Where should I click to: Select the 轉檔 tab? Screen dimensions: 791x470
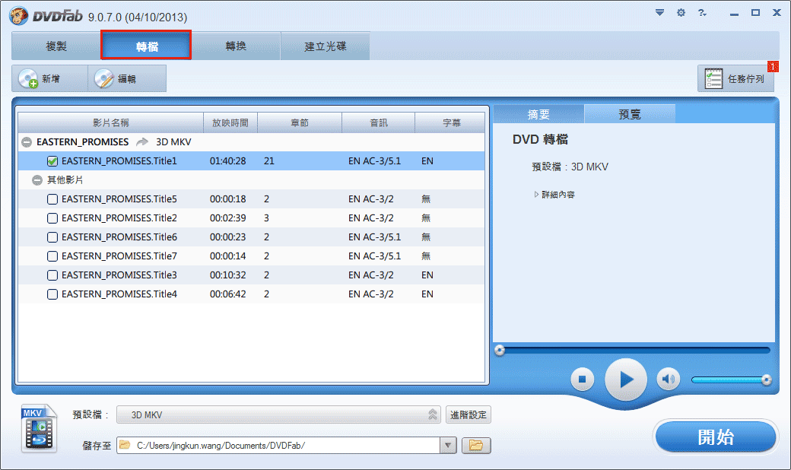tap(146, 46)
